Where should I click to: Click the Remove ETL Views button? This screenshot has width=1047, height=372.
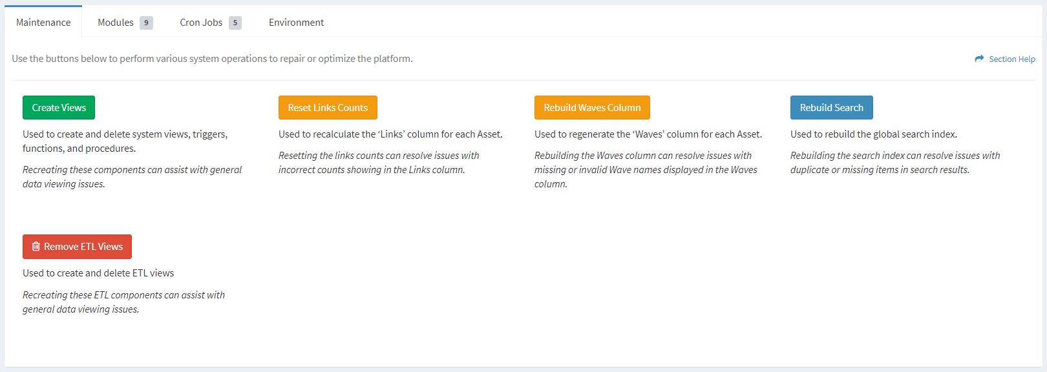77,246
